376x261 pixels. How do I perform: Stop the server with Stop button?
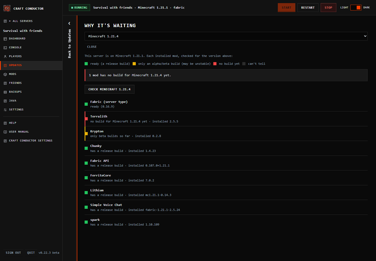click(328, 8)
